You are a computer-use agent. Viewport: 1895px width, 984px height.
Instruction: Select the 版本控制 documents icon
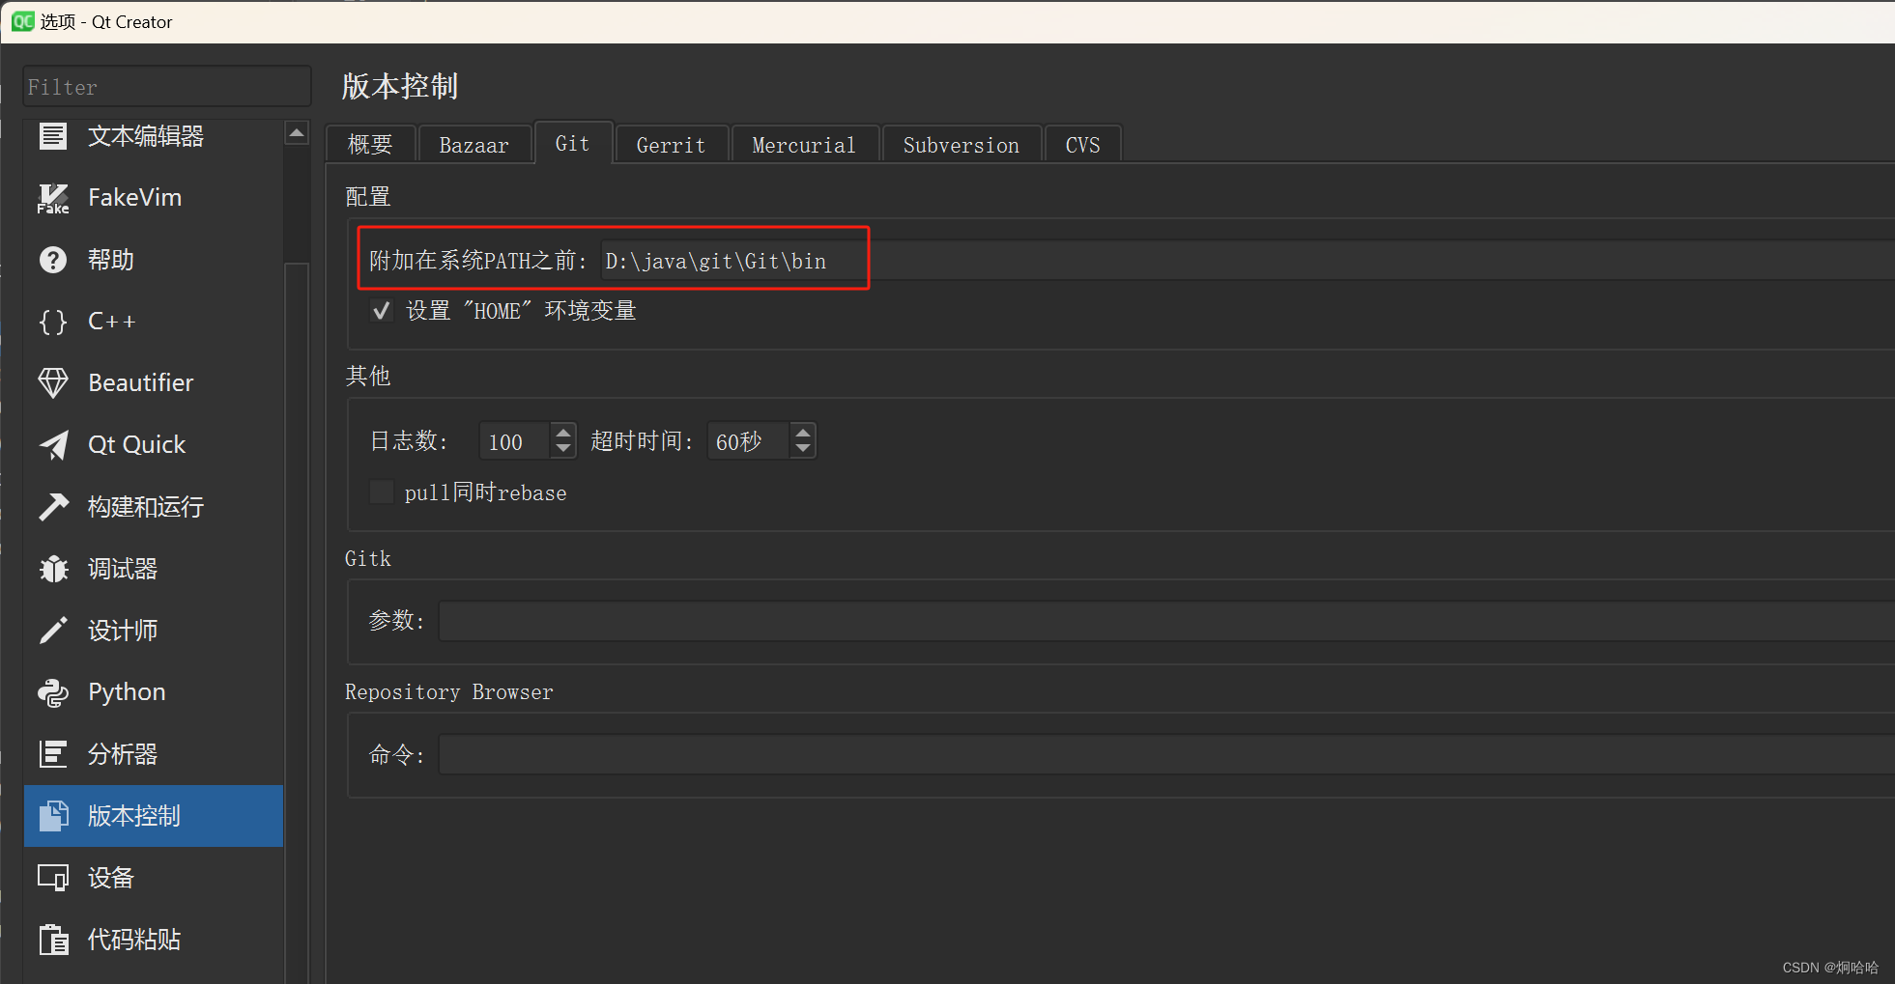pos(53,816)
